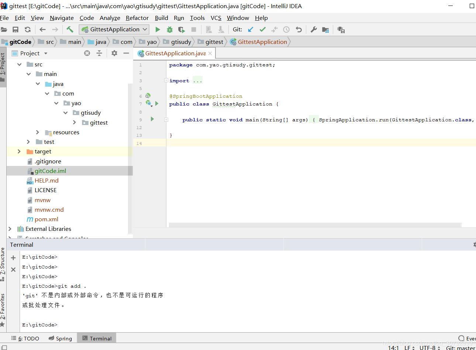Click UTF-8 encoding in status bar
The height and width of the screenshot is (350, 476).
[x=430, y=348]
